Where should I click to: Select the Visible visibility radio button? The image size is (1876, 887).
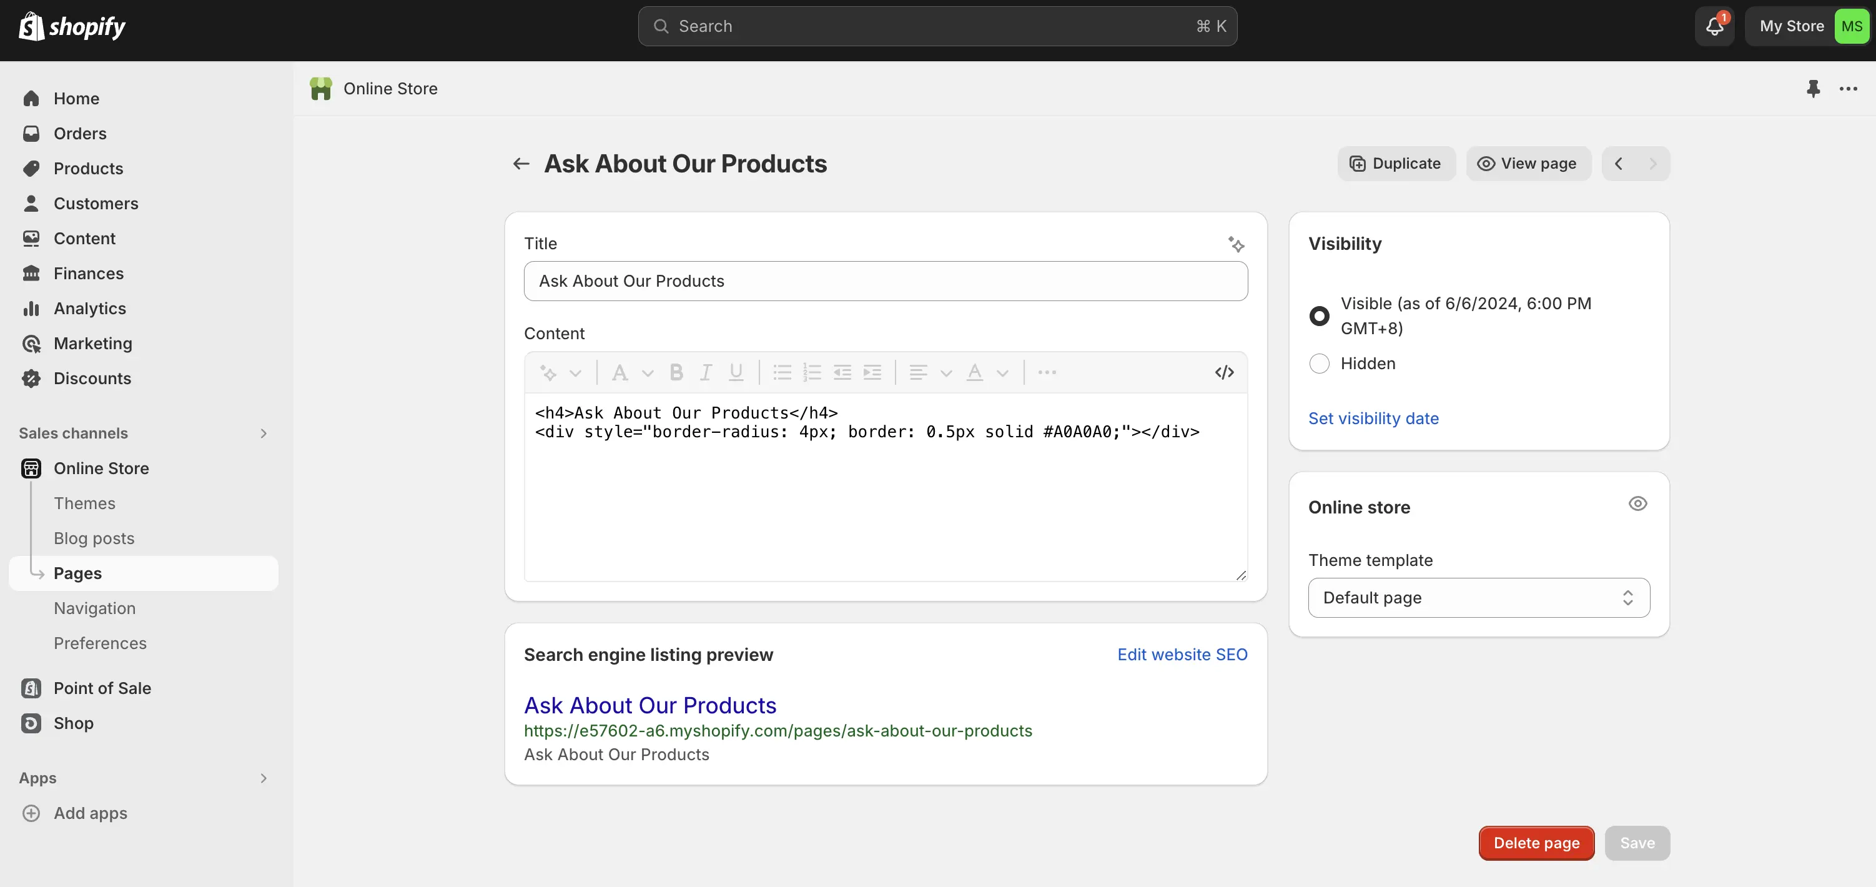1319,315
